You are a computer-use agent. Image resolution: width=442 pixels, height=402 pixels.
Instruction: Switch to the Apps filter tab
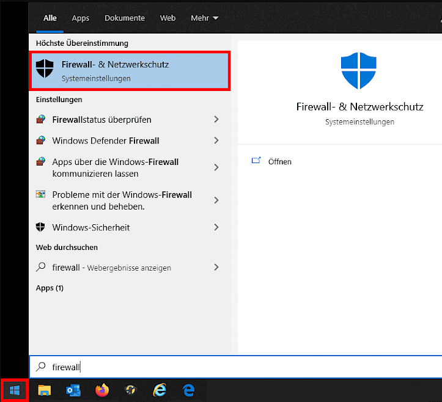tap(80, 18)
